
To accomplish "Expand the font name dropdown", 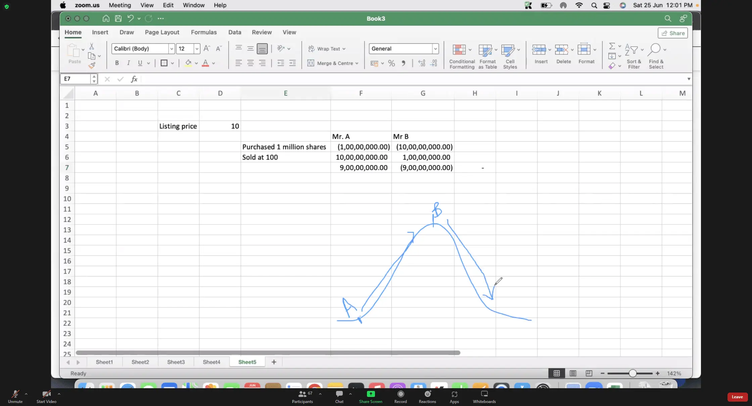I will (172, 49).
